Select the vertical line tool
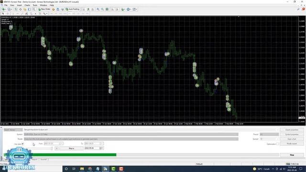This screenshot has height=172, width=306. (x=13, y=13)
